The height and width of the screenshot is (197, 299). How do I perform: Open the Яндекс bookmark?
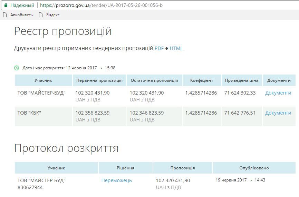[53, 15]
